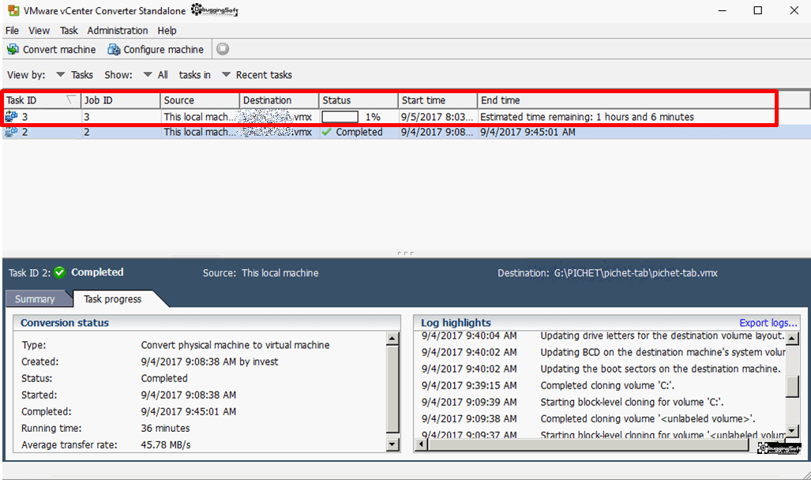
Task: Sort by the Task ID column header
Action: [42, 100]
